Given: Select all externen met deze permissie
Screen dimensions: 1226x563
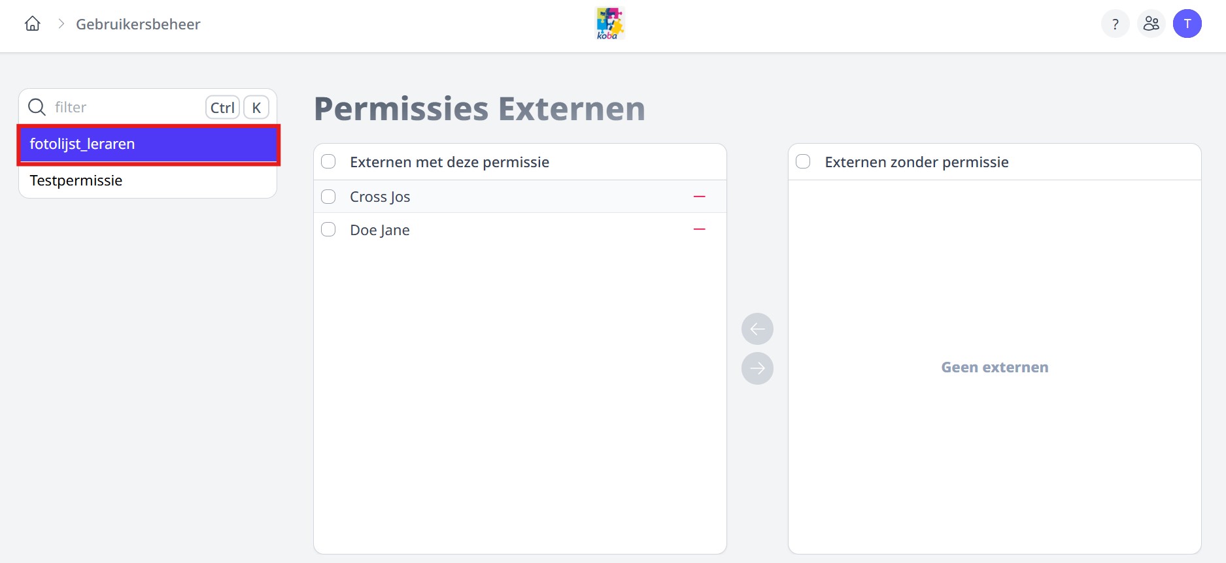Looking at the screenshot, I should point(328,161).
